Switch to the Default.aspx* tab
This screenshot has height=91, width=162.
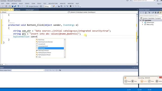pyautogui.click(x=30, y=10)
